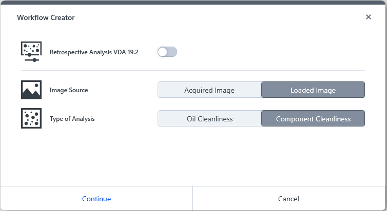
Task: Cancel the workflow creation
Action: (288, 199)
